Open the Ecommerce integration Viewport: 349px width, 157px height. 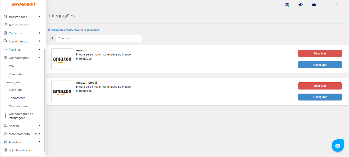tap(17, 98)
